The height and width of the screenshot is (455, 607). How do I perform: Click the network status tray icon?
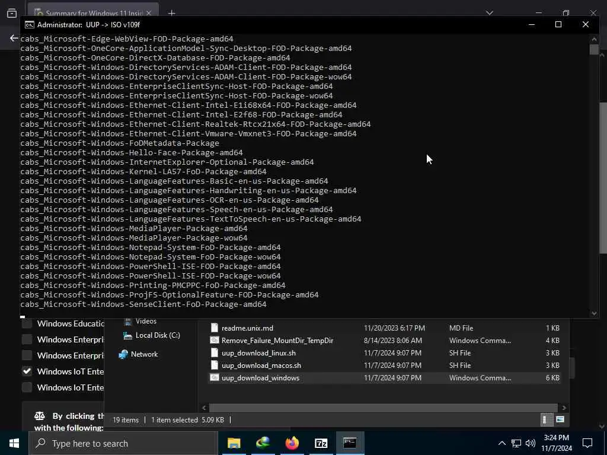(516, 443)
